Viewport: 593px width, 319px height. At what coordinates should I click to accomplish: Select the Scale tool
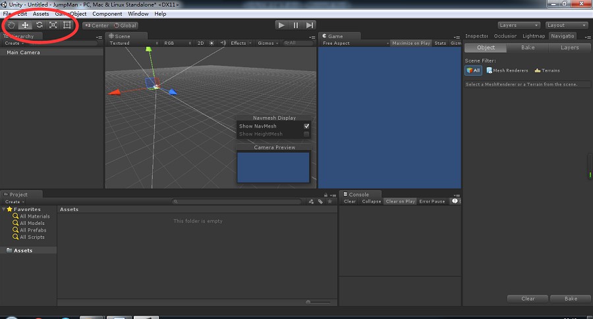click(53, 25)
